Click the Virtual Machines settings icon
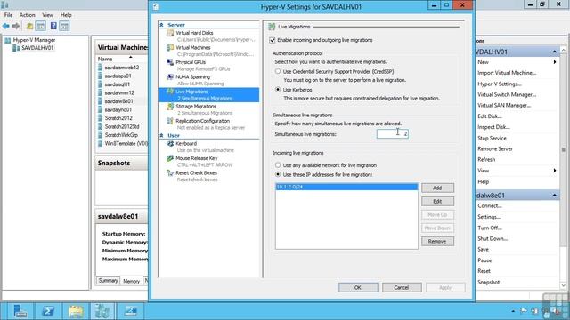 [170, 48]
